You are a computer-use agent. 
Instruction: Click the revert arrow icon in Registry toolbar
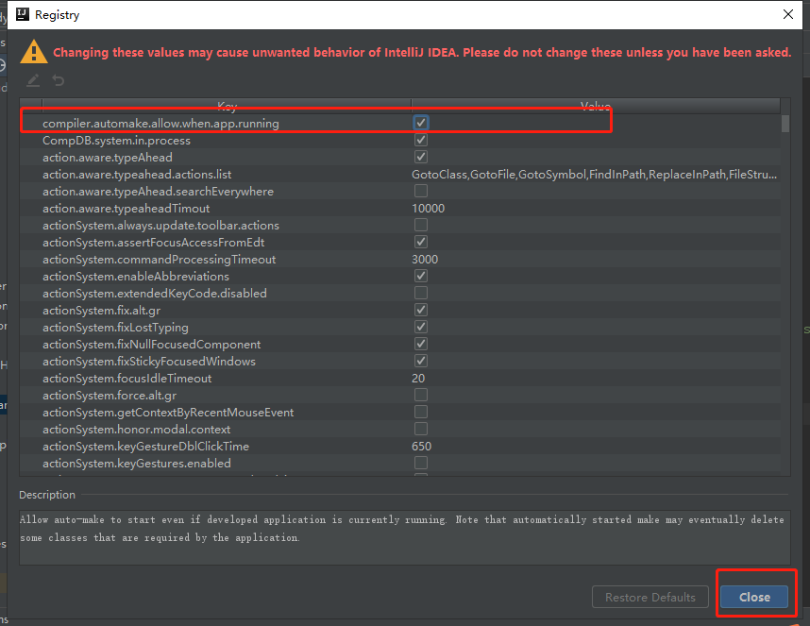59,80
